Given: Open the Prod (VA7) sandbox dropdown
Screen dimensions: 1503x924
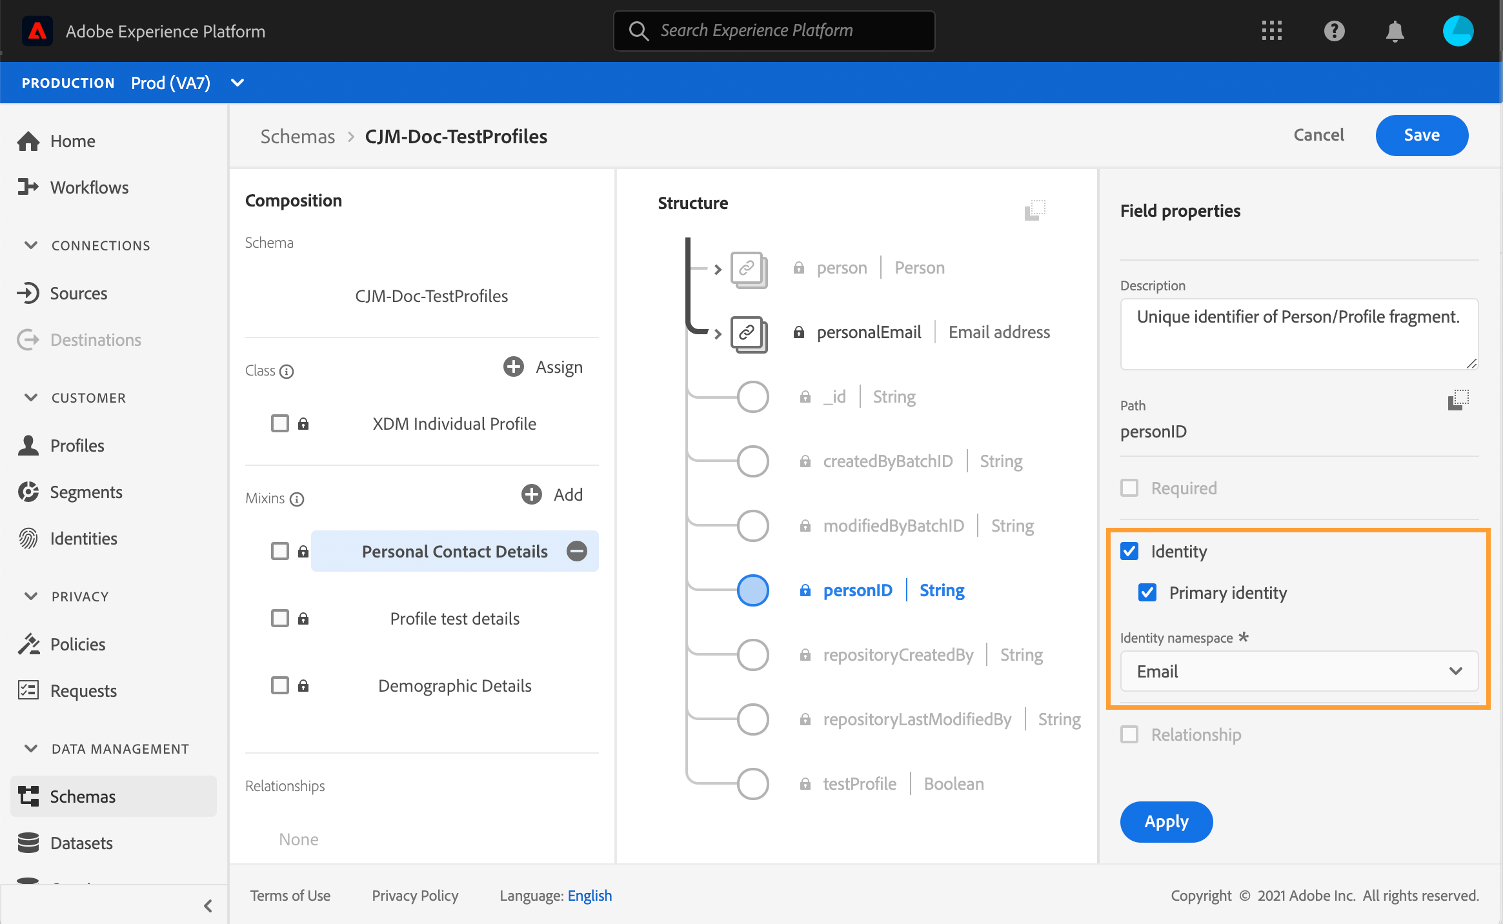Looking at the screenshot, I should [237, 83].
